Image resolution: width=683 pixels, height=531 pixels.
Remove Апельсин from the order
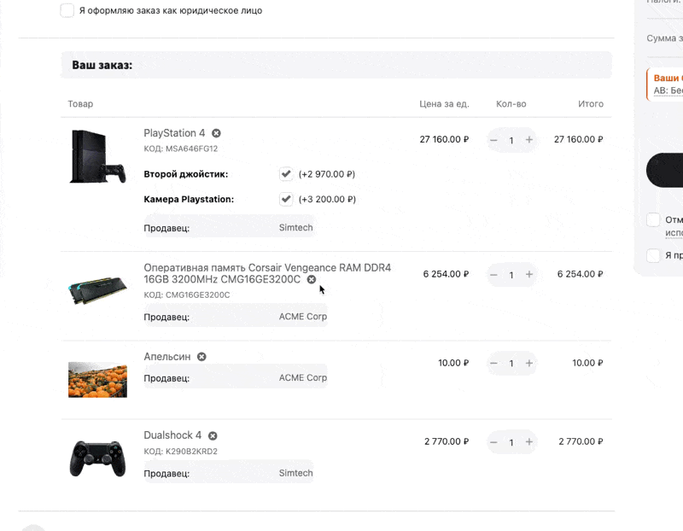coord(201,357)
